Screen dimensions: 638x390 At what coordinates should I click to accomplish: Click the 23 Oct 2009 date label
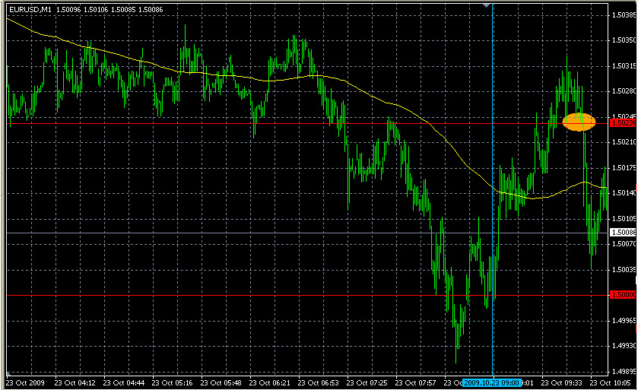coord(24,383)
